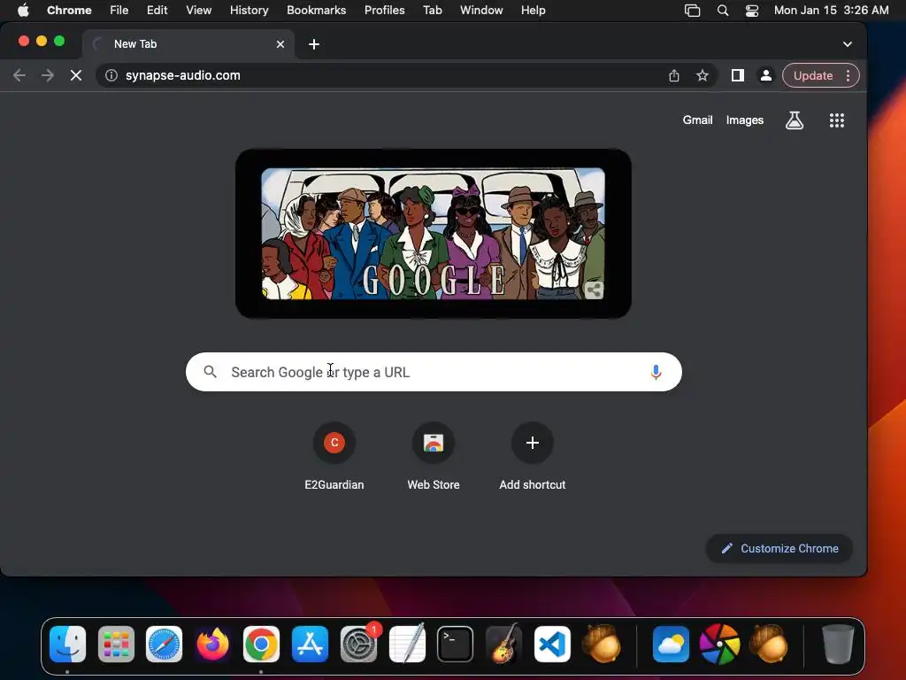Share the Google Doodle
The width and height of the screenshot is (906, 680).
tap(594, 290)
